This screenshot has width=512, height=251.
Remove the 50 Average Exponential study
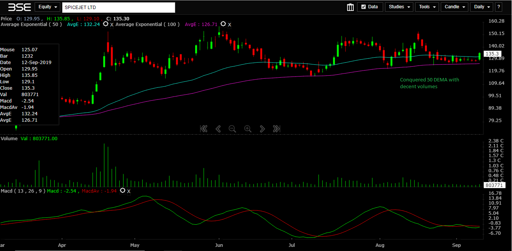(112, 25)
